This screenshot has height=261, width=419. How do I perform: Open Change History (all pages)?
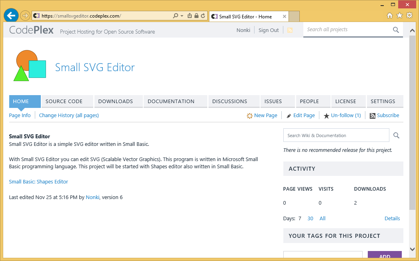pos(69,115)
